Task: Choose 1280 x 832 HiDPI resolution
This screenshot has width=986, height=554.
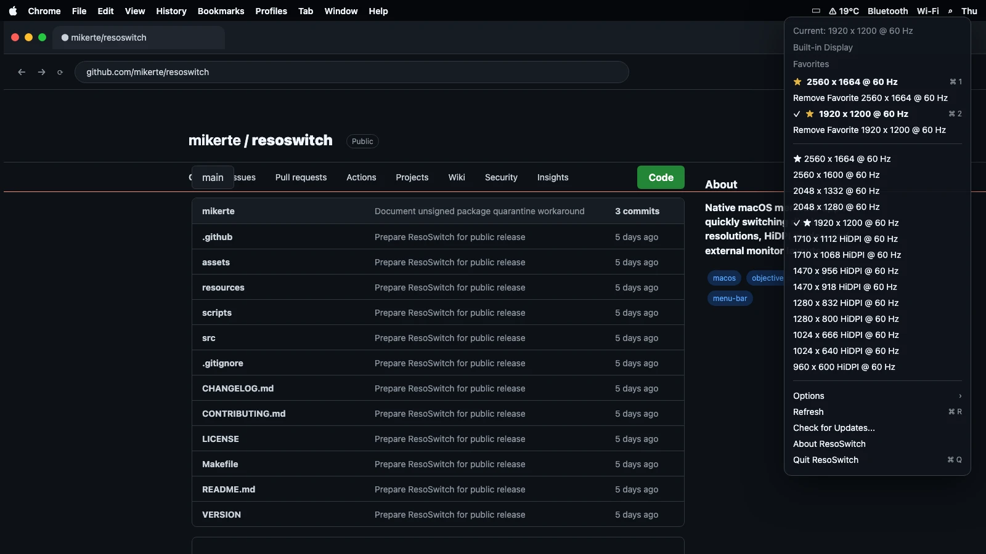Action: (x=878, y=303)
